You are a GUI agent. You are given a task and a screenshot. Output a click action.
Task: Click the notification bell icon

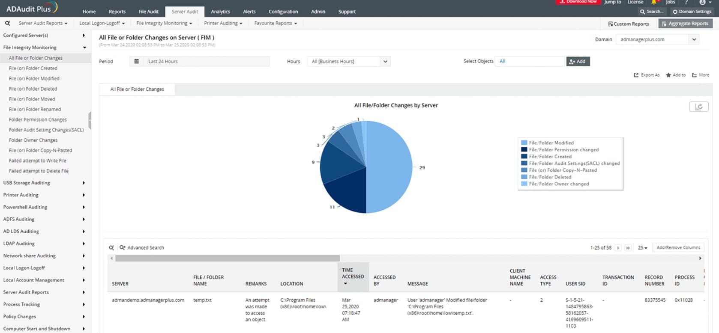coord(654,2)
